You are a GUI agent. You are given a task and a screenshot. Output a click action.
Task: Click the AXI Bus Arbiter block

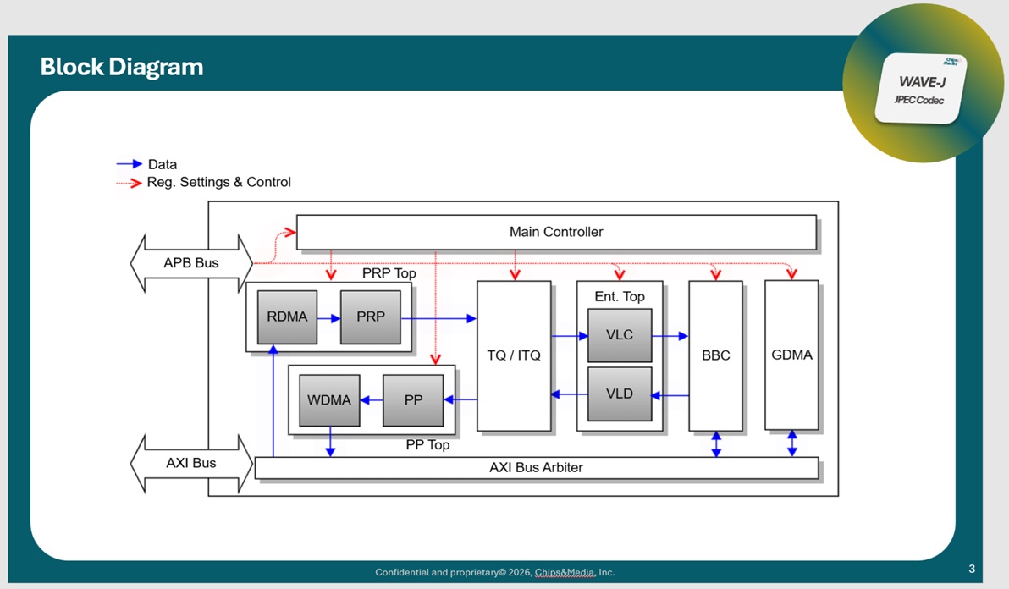(x=537, y=467)
